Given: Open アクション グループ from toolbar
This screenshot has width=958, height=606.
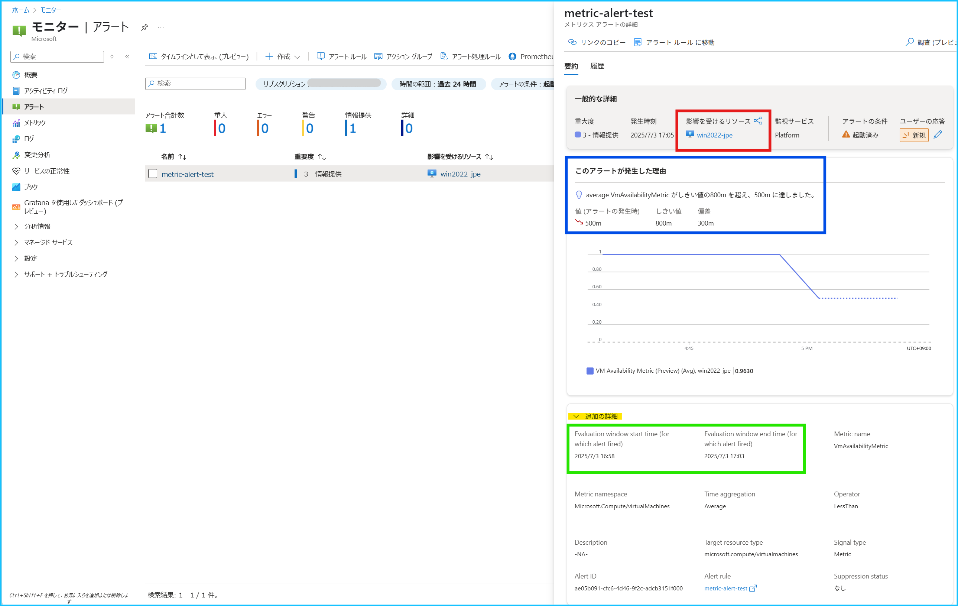Looking at the screenshot, I should tap(403, 56).
